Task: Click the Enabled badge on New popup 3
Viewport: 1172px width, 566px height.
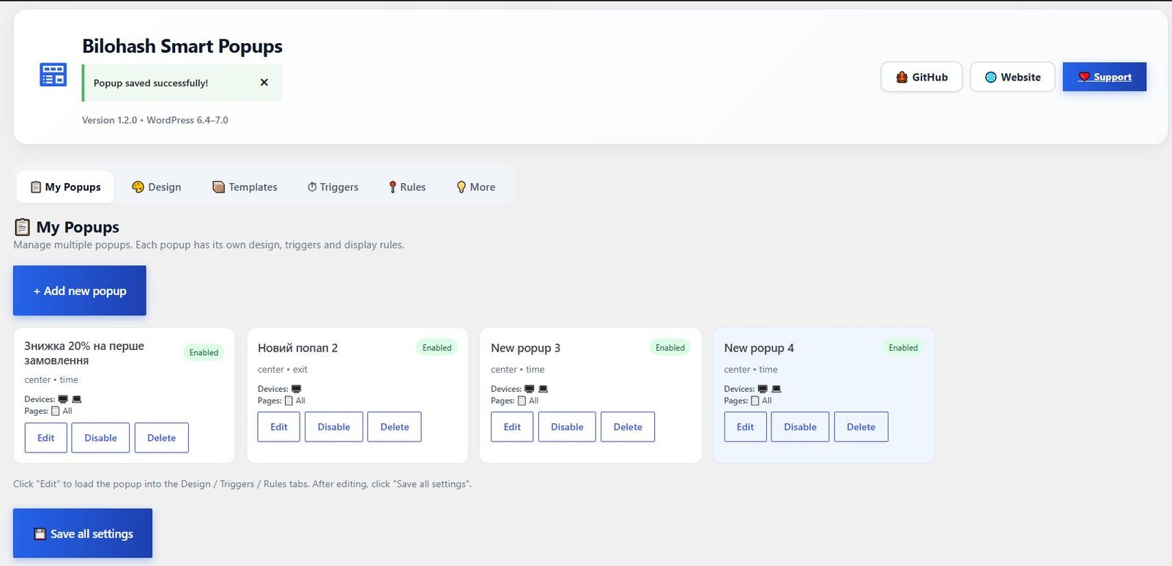Action: coord(670,348)
